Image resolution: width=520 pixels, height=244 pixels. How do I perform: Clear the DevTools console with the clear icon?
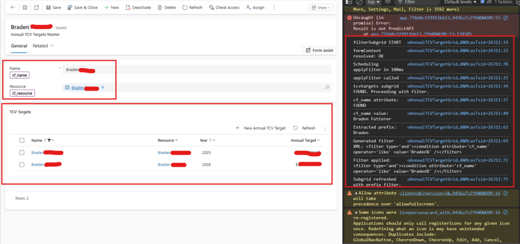point(360,2)
